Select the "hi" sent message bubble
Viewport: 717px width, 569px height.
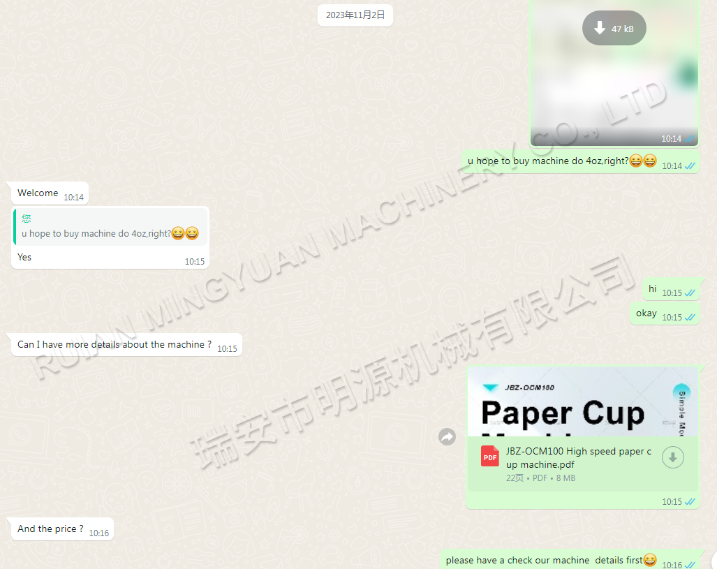(x=652, y=289)
